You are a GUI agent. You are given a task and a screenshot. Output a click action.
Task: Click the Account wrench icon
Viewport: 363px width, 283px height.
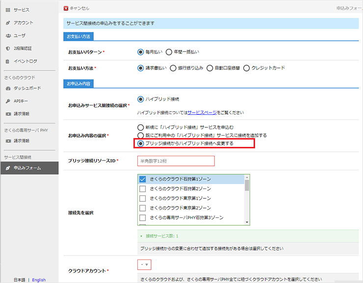(8, 23)
